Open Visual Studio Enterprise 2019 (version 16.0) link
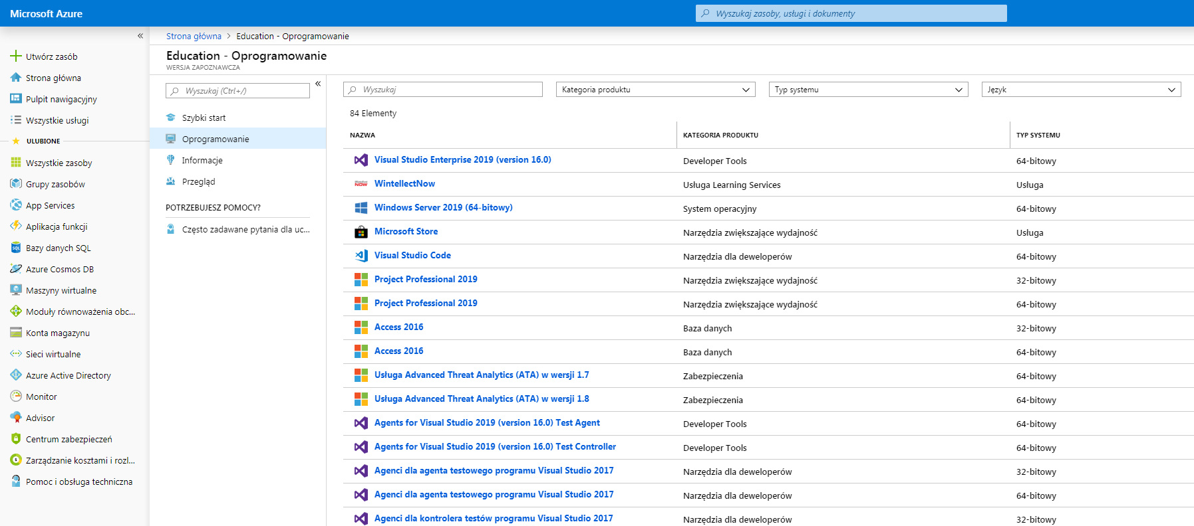Viewport: 1194px width, 526px height. [462, 160]
